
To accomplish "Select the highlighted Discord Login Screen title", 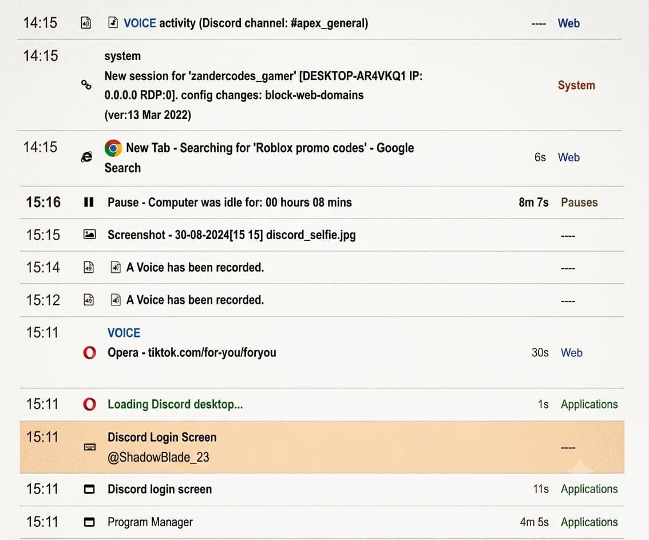I will [x=162, y=438].
